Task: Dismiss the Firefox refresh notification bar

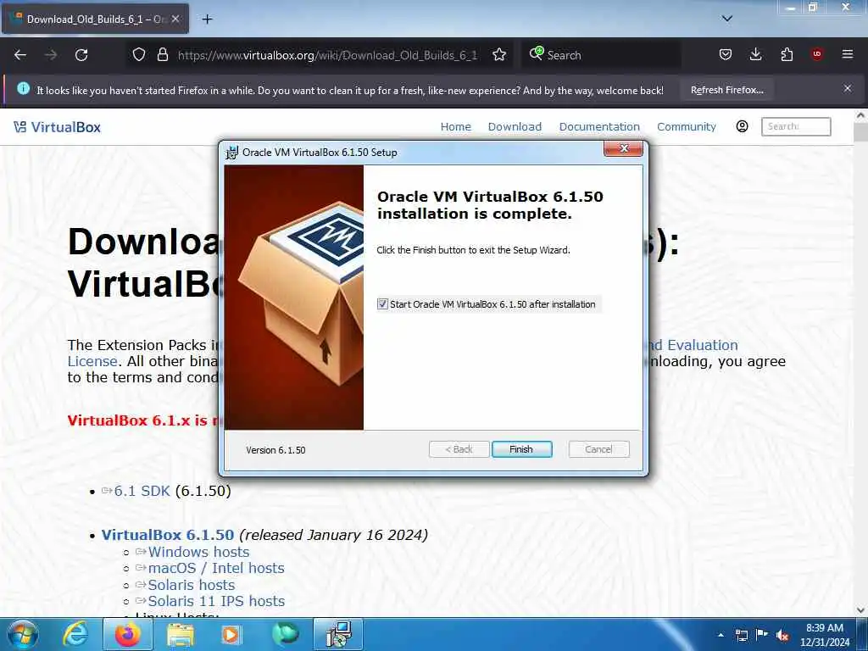Action: (x=848, y=88)
